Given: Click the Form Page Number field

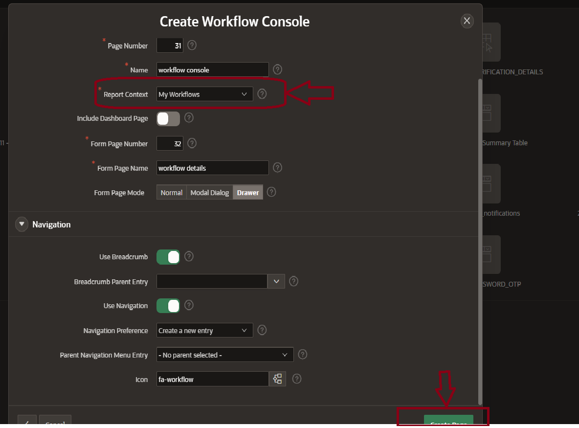Looking at the screenshot, I should pyautogui.click(x=170, y=144).
